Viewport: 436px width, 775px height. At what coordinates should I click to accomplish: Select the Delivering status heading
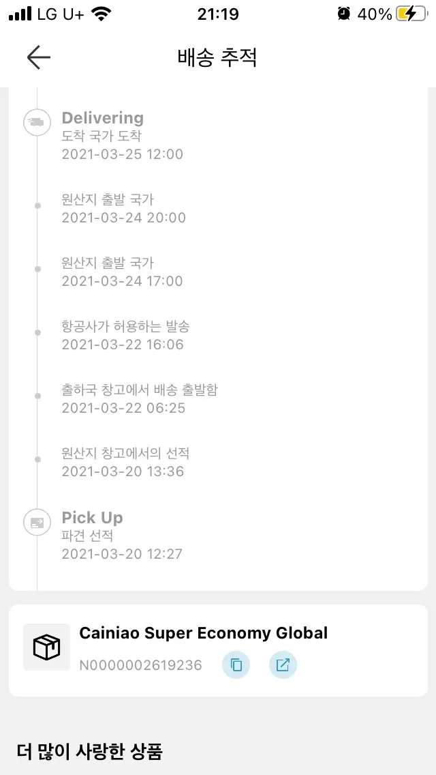click(103, 118)
